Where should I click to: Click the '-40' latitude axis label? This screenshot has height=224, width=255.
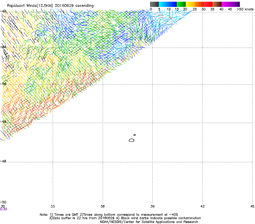coord(3,11)
